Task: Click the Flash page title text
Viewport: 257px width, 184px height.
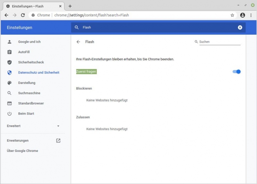Action: pos(90,42)
